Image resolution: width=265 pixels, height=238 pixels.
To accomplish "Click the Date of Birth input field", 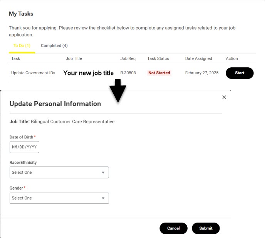I will pyautogui.click(x=24, y=147).
